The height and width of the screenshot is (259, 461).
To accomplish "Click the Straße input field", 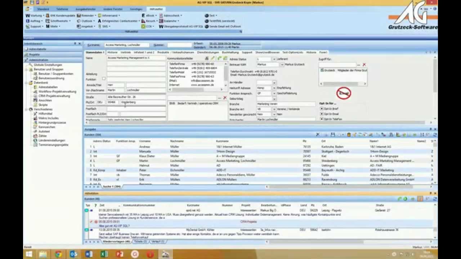I will pos(136,97).
